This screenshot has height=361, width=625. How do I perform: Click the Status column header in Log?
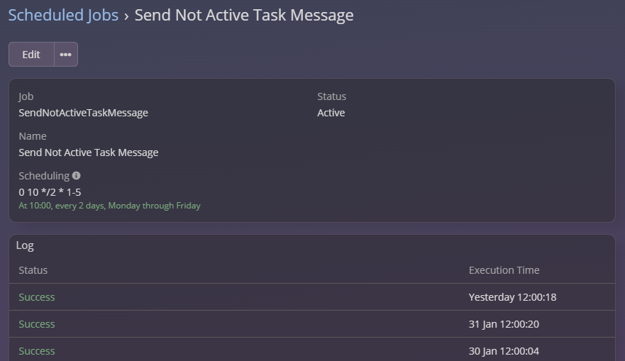pos(33,270)
